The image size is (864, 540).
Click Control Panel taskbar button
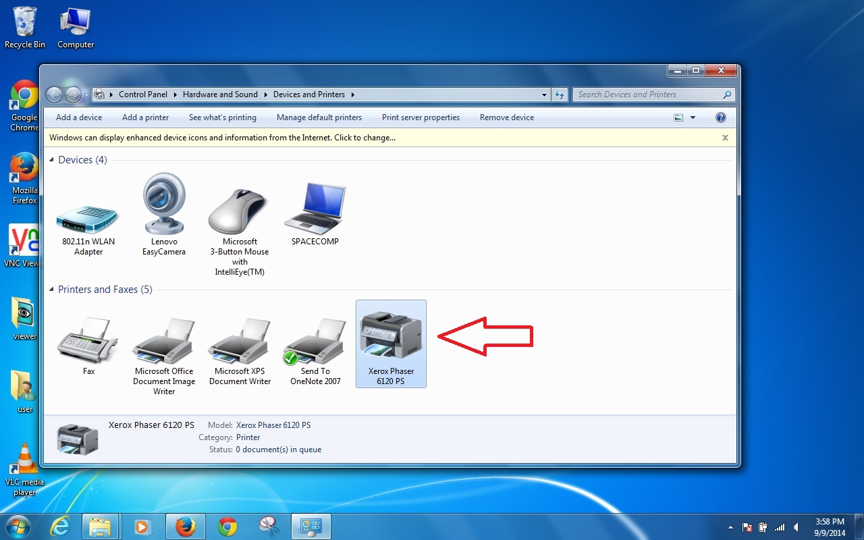tap(311, 526)
